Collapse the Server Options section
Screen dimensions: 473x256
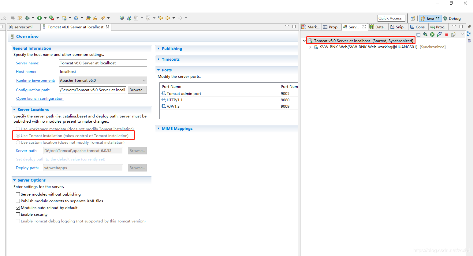(x=14, y=180)
